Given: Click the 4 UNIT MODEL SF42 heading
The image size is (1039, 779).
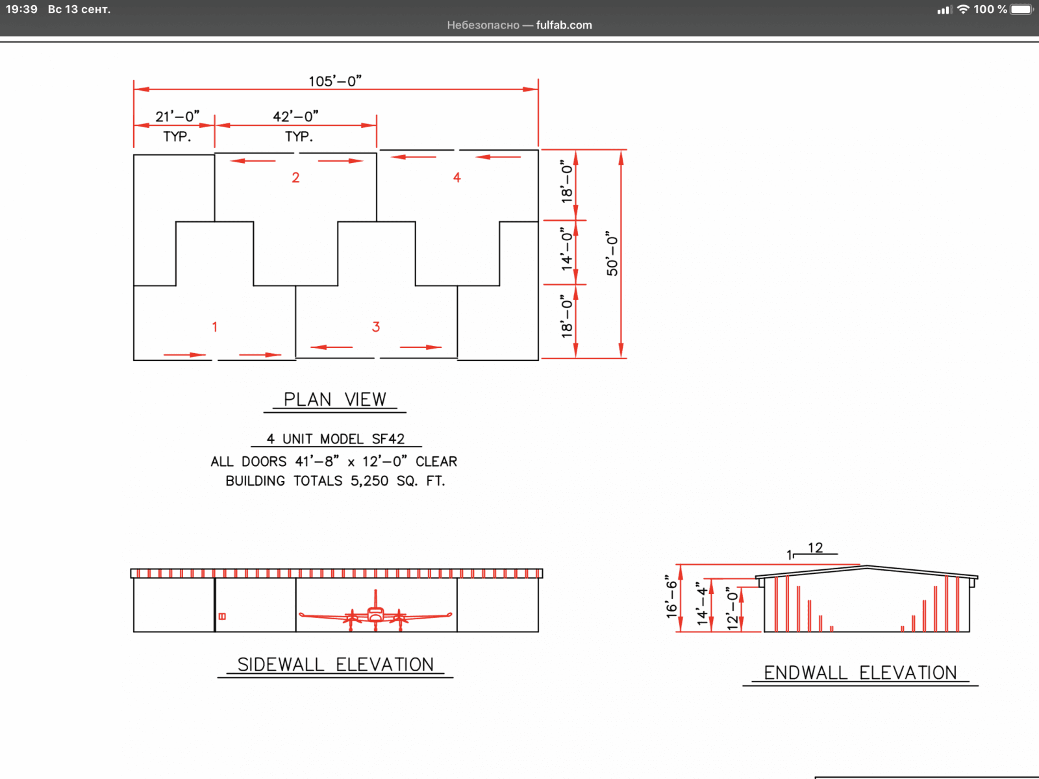Looking at the screenshot, I should coord(335,439).
